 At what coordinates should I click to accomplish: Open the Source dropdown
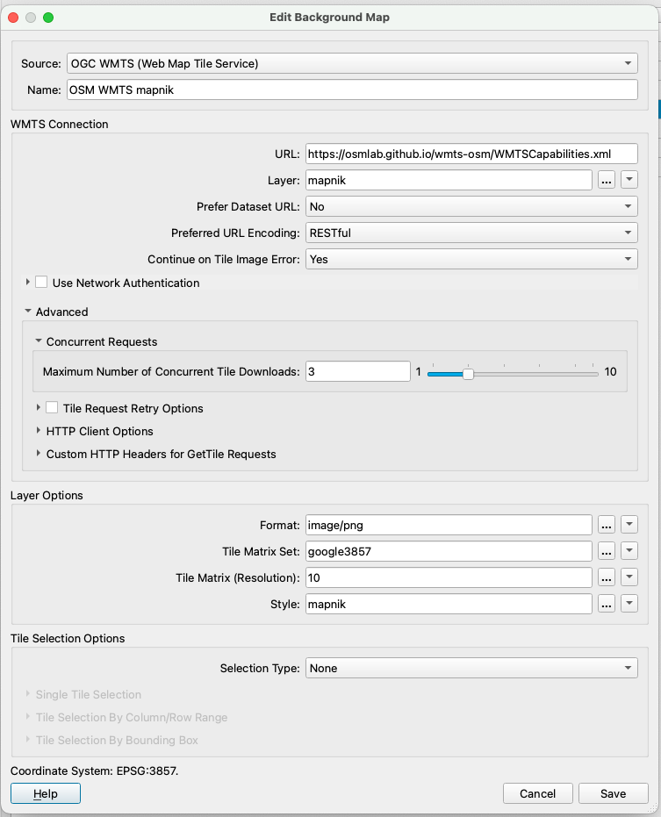352,63
